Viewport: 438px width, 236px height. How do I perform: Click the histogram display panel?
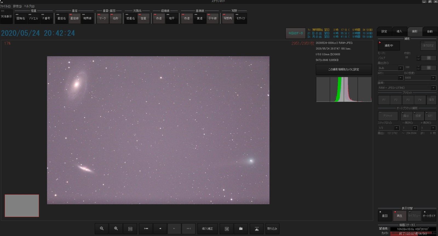(344, 89)
